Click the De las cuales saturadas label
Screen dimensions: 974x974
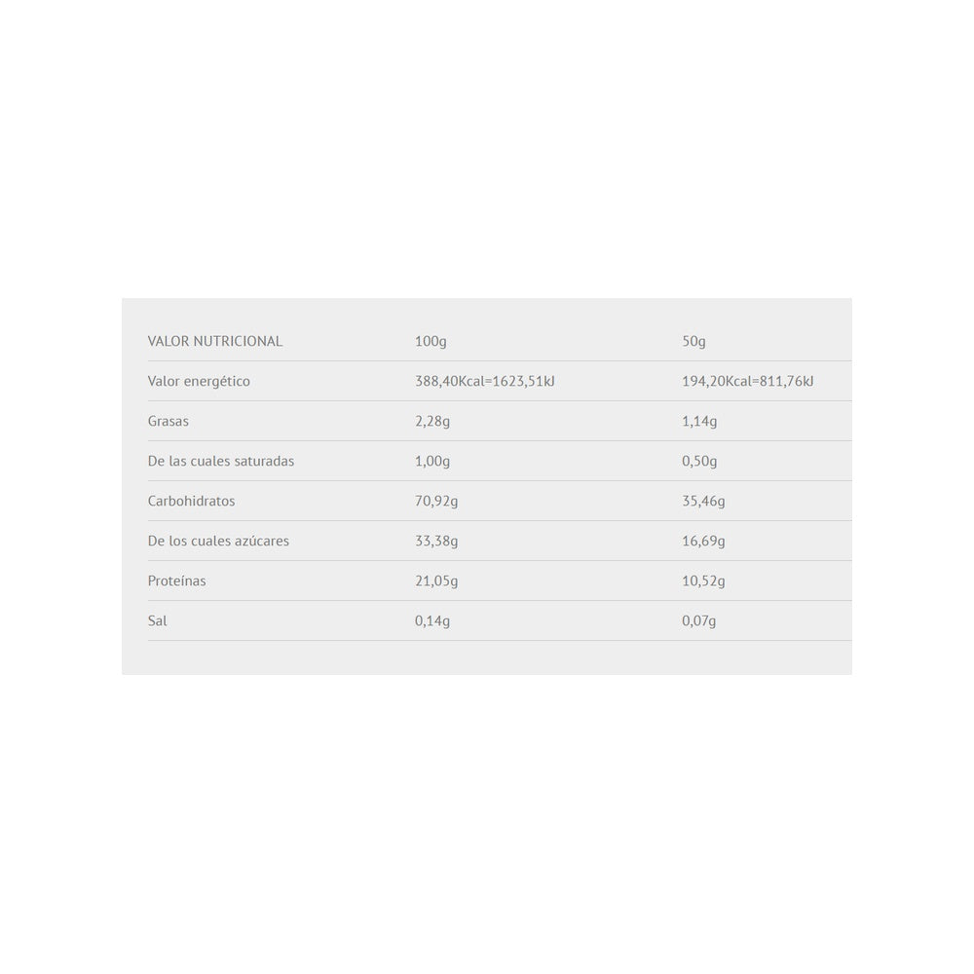pyautogui.click(x=220, y=461)
